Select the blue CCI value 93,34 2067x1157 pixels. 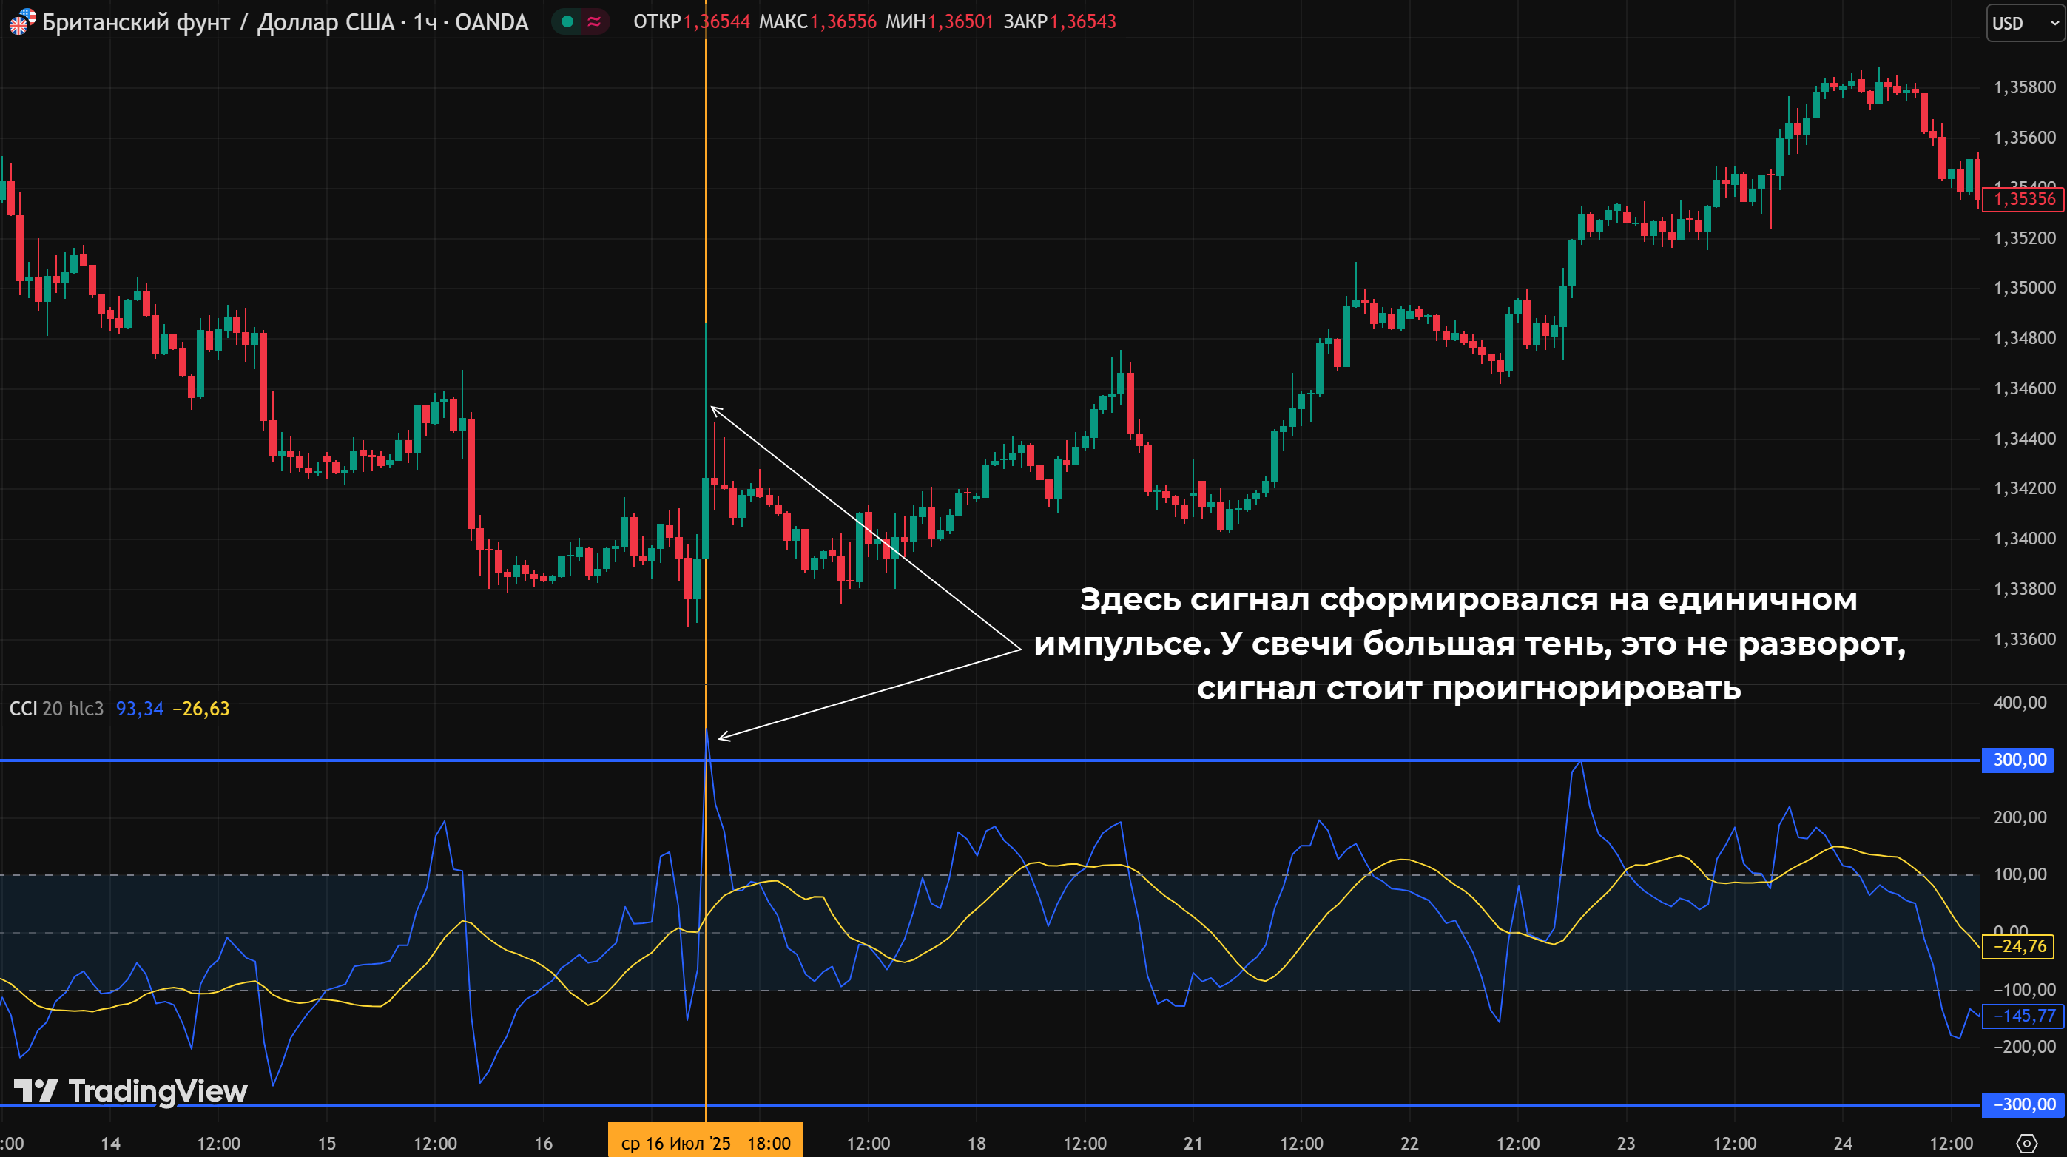tap(140, 709)
